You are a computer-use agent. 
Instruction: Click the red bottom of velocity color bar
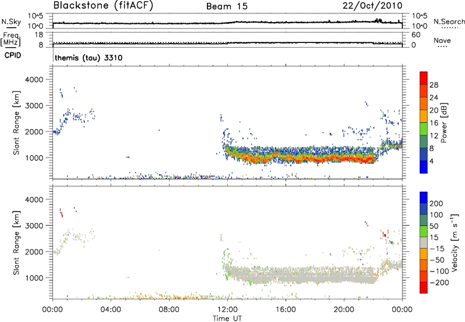424,288
